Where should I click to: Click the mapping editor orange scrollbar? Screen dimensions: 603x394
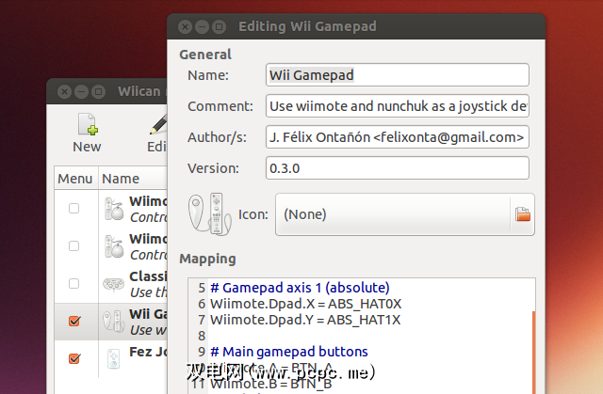[x=533, y=353]
